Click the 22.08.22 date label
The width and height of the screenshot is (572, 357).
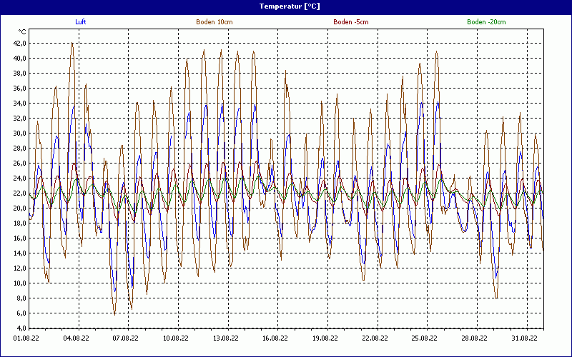tap(375, 339)
